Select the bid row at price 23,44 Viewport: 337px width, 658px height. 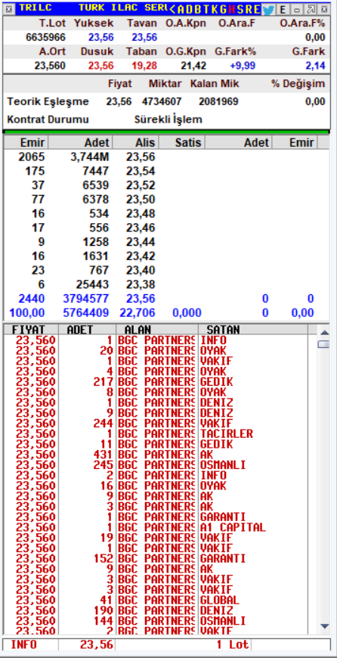point(165,242)
